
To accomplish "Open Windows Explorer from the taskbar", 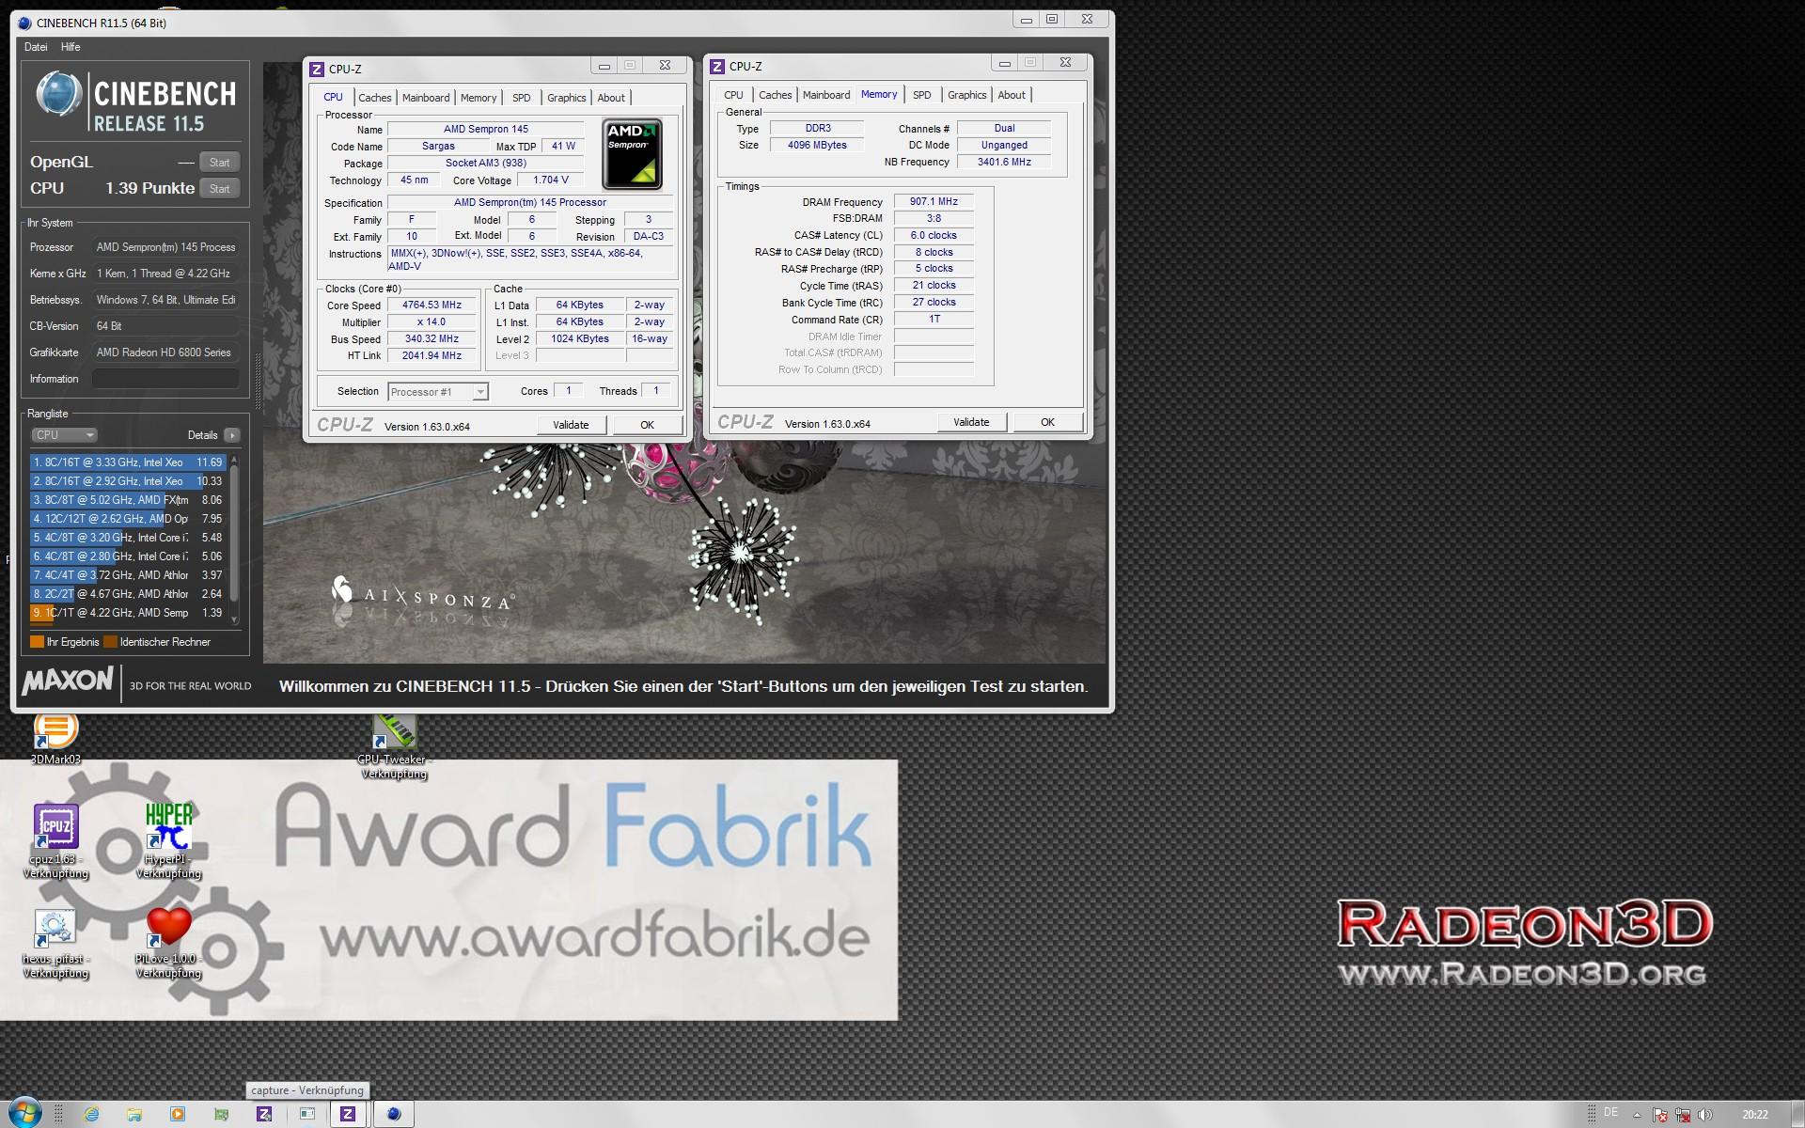I will click(x=134, y=1114).
